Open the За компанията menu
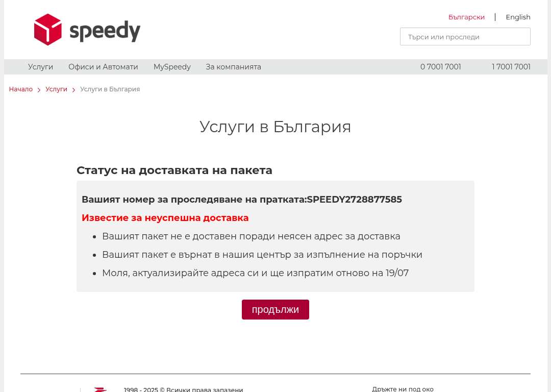Viewport: 551px width, 392px height. click(233, 67)
